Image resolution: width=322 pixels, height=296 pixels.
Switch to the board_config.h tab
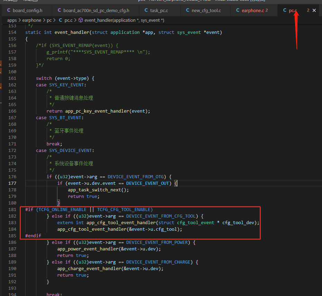click(28, 10)
